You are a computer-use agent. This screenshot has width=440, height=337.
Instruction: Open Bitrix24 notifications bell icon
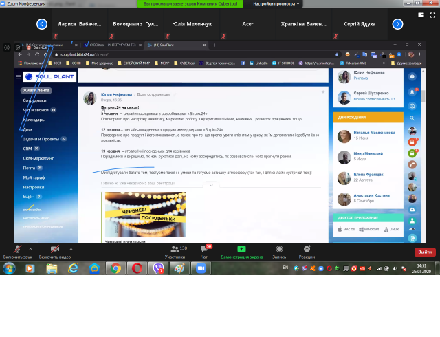click(412, 92)
